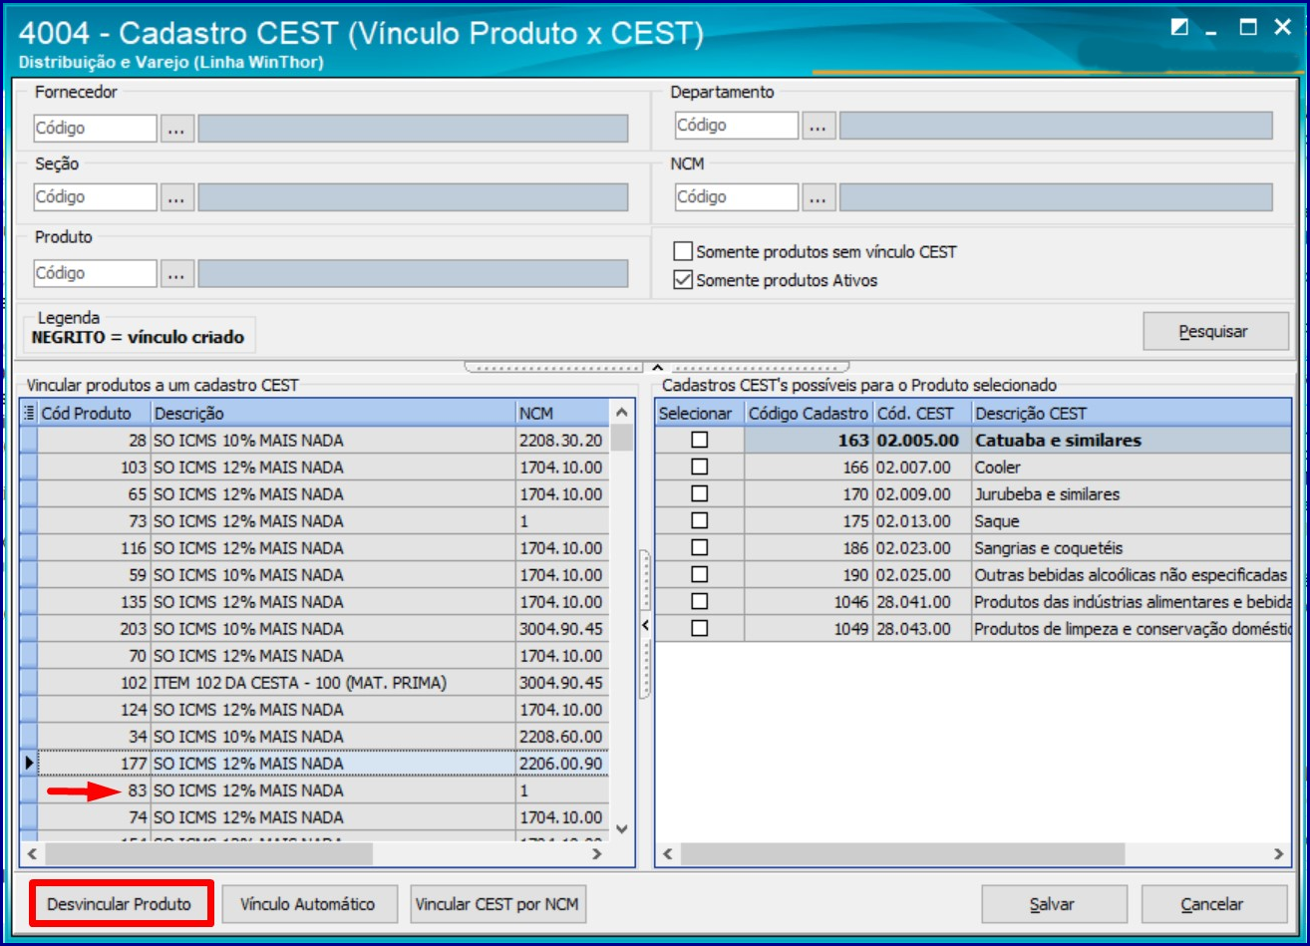Uncheck Somente produtos Ativos

pyautogui.click(x=683, y=280)
